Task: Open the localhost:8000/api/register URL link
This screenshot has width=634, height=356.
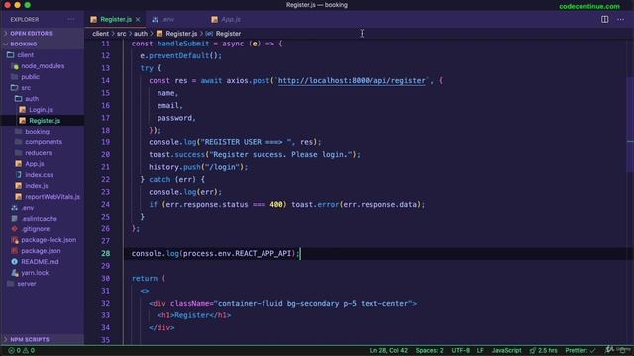Action: pyautogui.click(x=352, y=81)
